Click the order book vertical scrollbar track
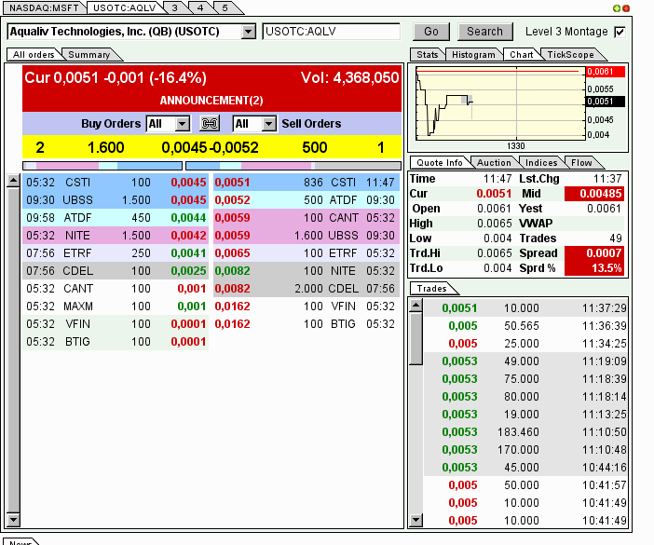The height and width of the screenshot is (545, 654). pyautogui.click(x=13, y=349)
